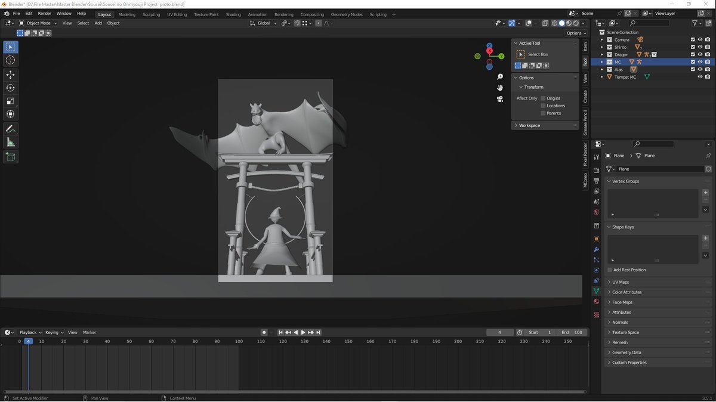Toggle auto keying record button
716x402 pixels.
[x=264, y=332]
